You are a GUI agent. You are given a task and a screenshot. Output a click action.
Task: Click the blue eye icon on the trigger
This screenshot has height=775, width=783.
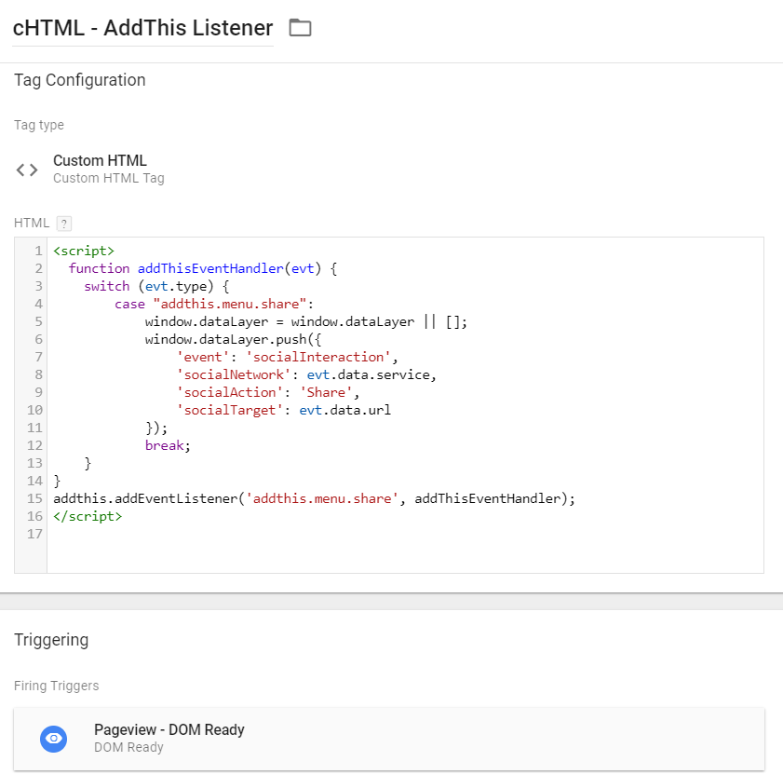pos(53,739)
